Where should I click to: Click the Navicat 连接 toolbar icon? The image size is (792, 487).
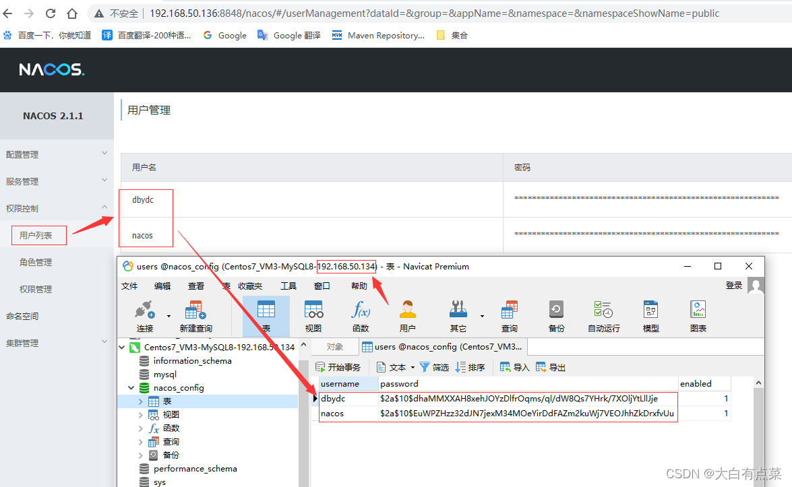pyautogui.click(x=144, y=317)
